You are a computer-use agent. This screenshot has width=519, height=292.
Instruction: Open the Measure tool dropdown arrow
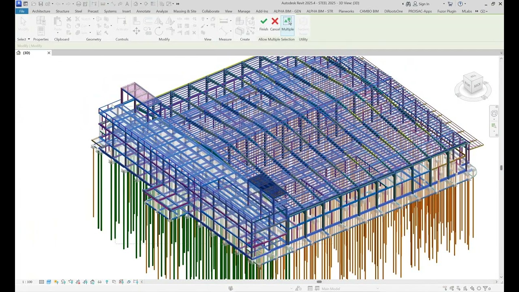pyautogui.click(x=231, y=21)
